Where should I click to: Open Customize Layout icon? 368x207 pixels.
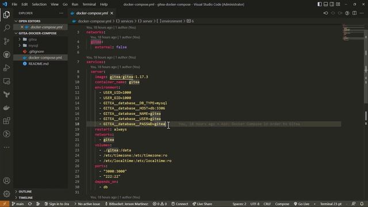click(x=338, y=4)
